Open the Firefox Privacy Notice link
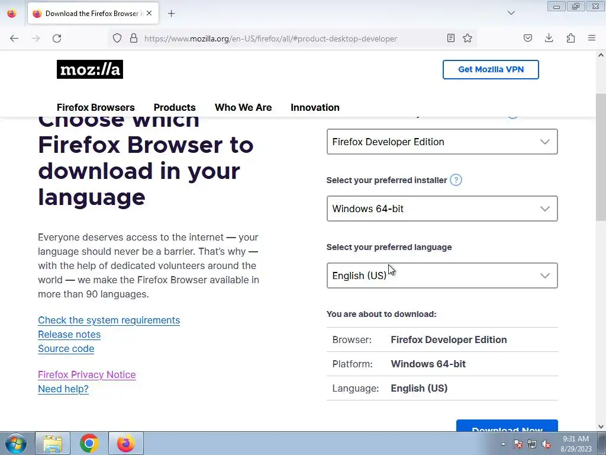The height and width of the screenshot is (455, 606). [87, 375]
